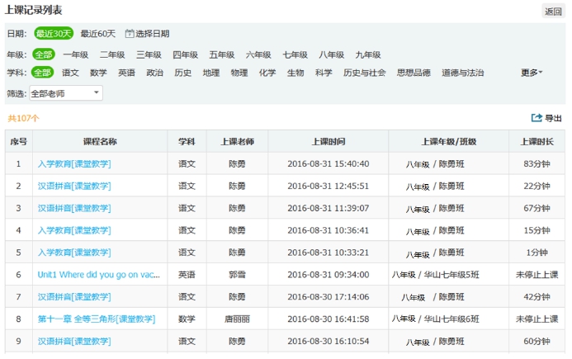Click class cell 八年级 / 华山七年级5班

click(436, 275)
